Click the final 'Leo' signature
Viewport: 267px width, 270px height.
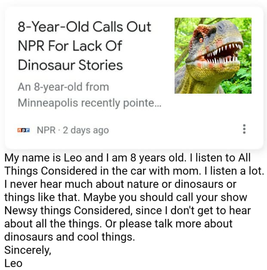13,263
